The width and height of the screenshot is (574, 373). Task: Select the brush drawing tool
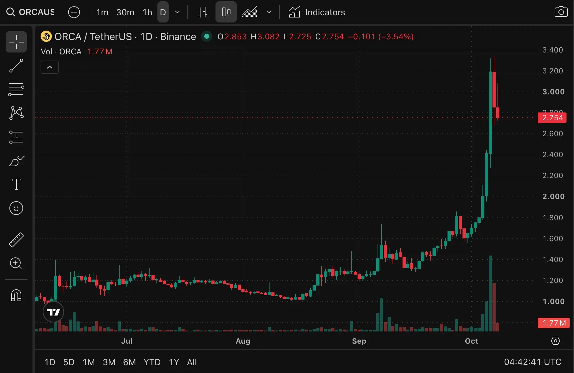[16, 161]
